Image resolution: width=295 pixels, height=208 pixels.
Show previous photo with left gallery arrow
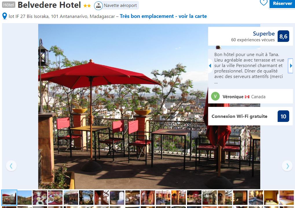pyautogui.click(x=11, y=166)
